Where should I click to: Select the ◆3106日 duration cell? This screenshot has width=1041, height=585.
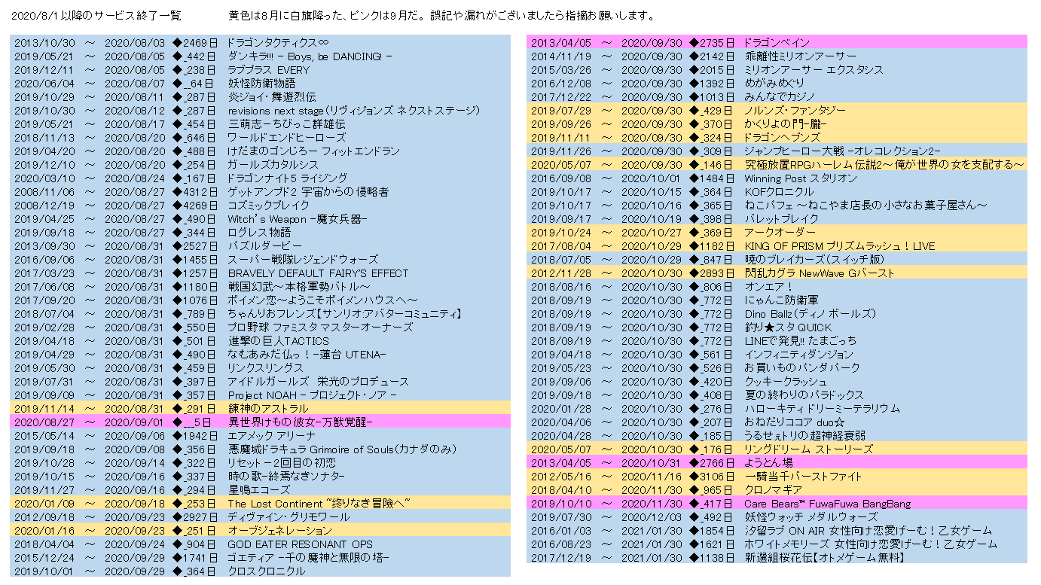(711, 477)
